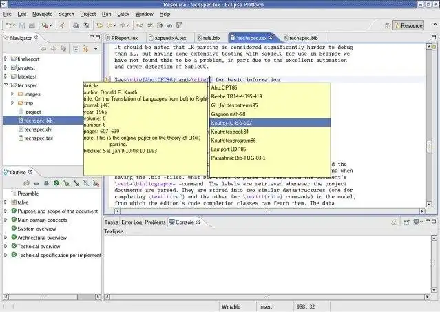
Task: Open the Navigate menu
Action: pyautogui.click(x=43, y=14)
